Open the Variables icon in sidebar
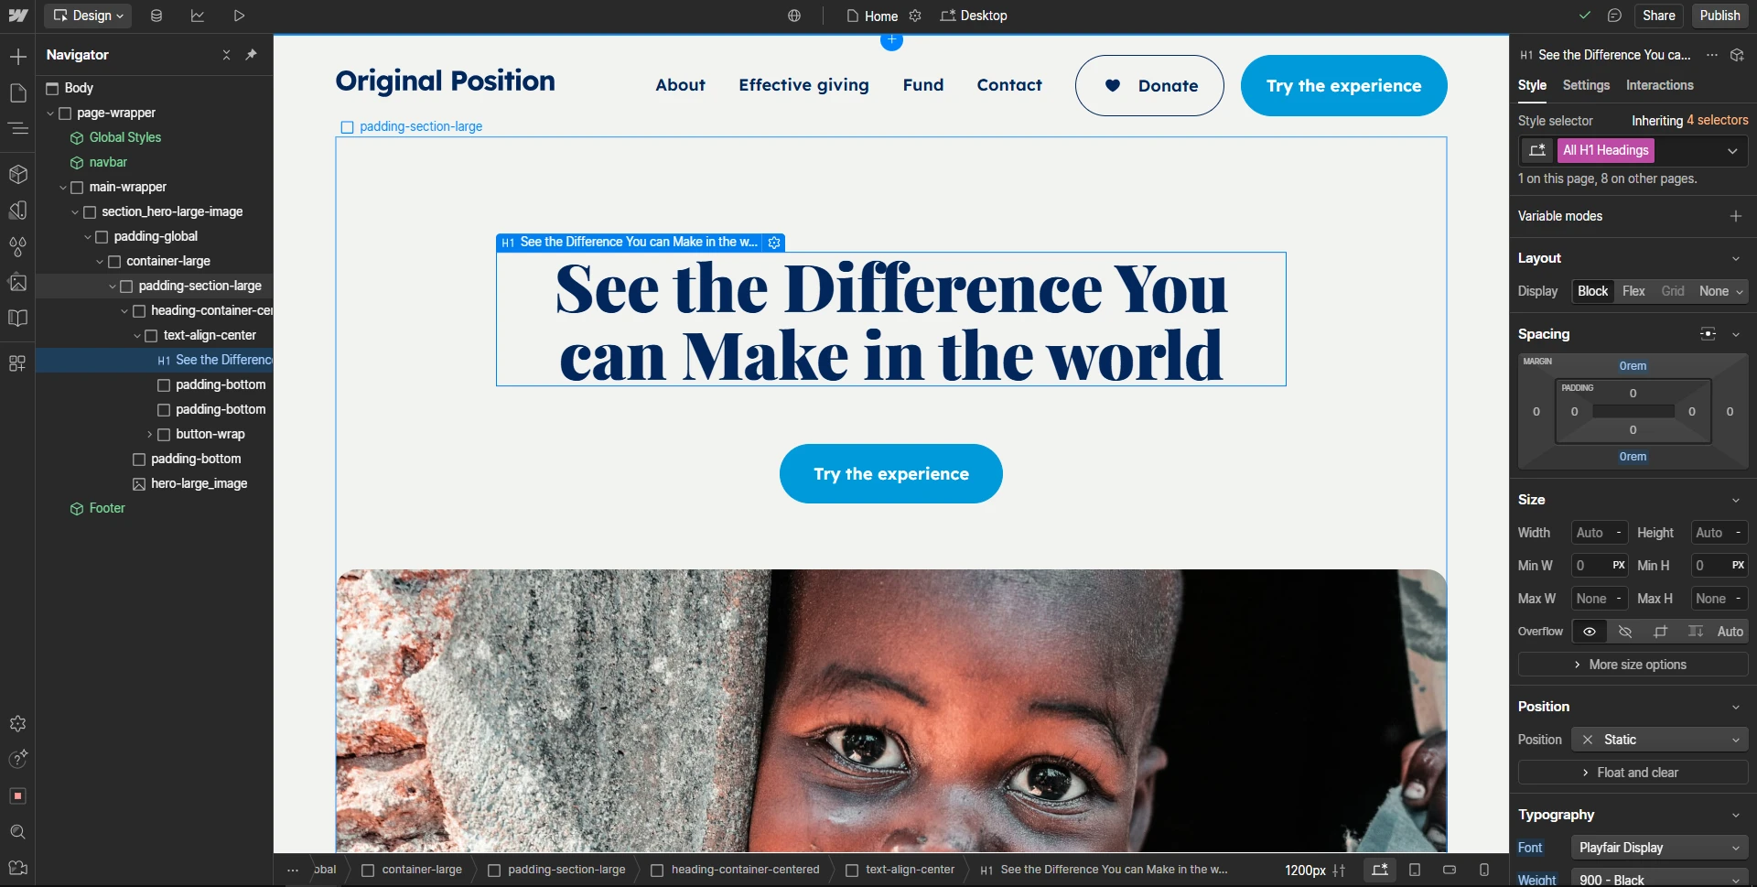Screen dimensions: 1757x887 17,246
